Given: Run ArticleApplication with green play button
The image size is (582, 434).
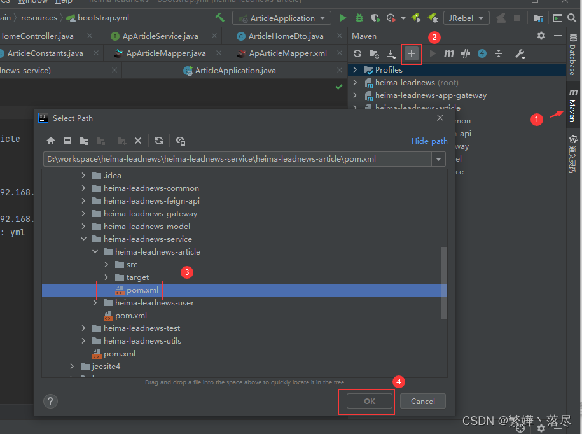Looking at the screenshot, I should click(x=343, y=18).
